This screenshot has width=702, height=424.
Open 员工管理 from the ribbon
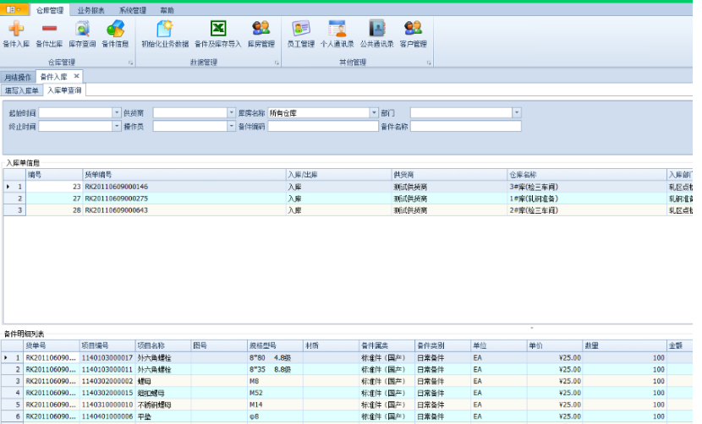[300, 29]
